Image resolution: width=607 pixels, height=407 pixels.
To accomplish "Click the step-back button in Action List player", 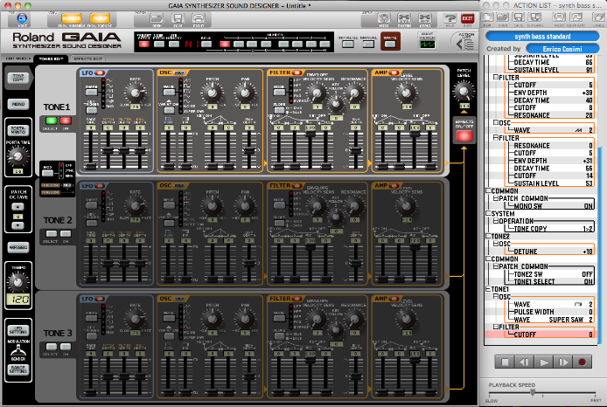I will tap(524, 362).
